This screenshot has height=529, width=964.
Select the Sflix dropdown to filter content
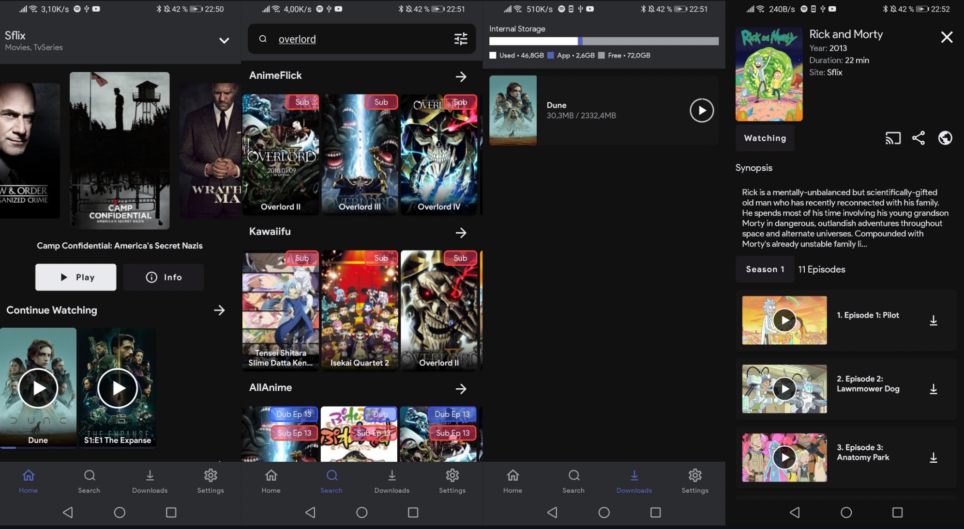tap(224, 40)
